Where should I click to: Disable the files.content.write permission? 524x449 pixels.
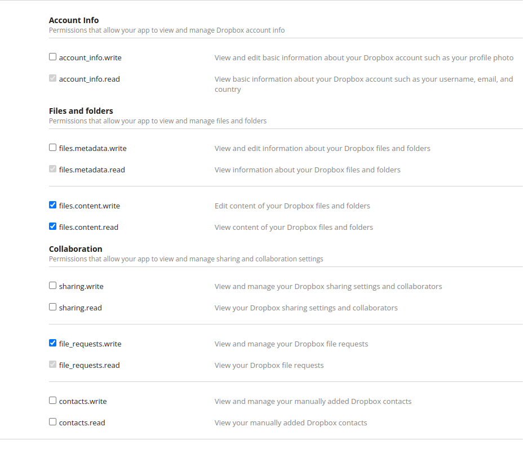(x=52, y=205)
